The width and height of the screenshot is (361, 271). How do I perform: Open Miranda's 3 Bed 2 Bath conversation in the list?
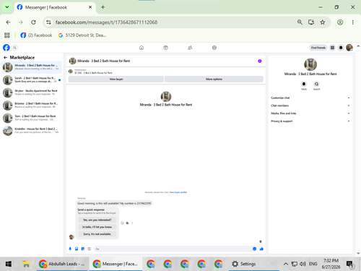(32, 67)
